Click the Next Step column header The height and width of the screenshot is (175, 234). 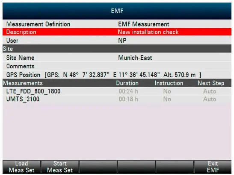[x=211, y=83]
